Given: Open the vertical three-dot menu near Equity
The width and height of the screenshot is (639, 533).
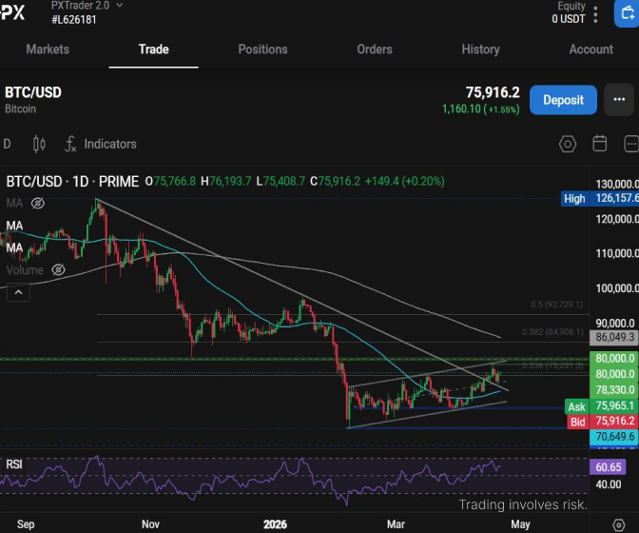Looking at the screenshot, I should [595, 14].
